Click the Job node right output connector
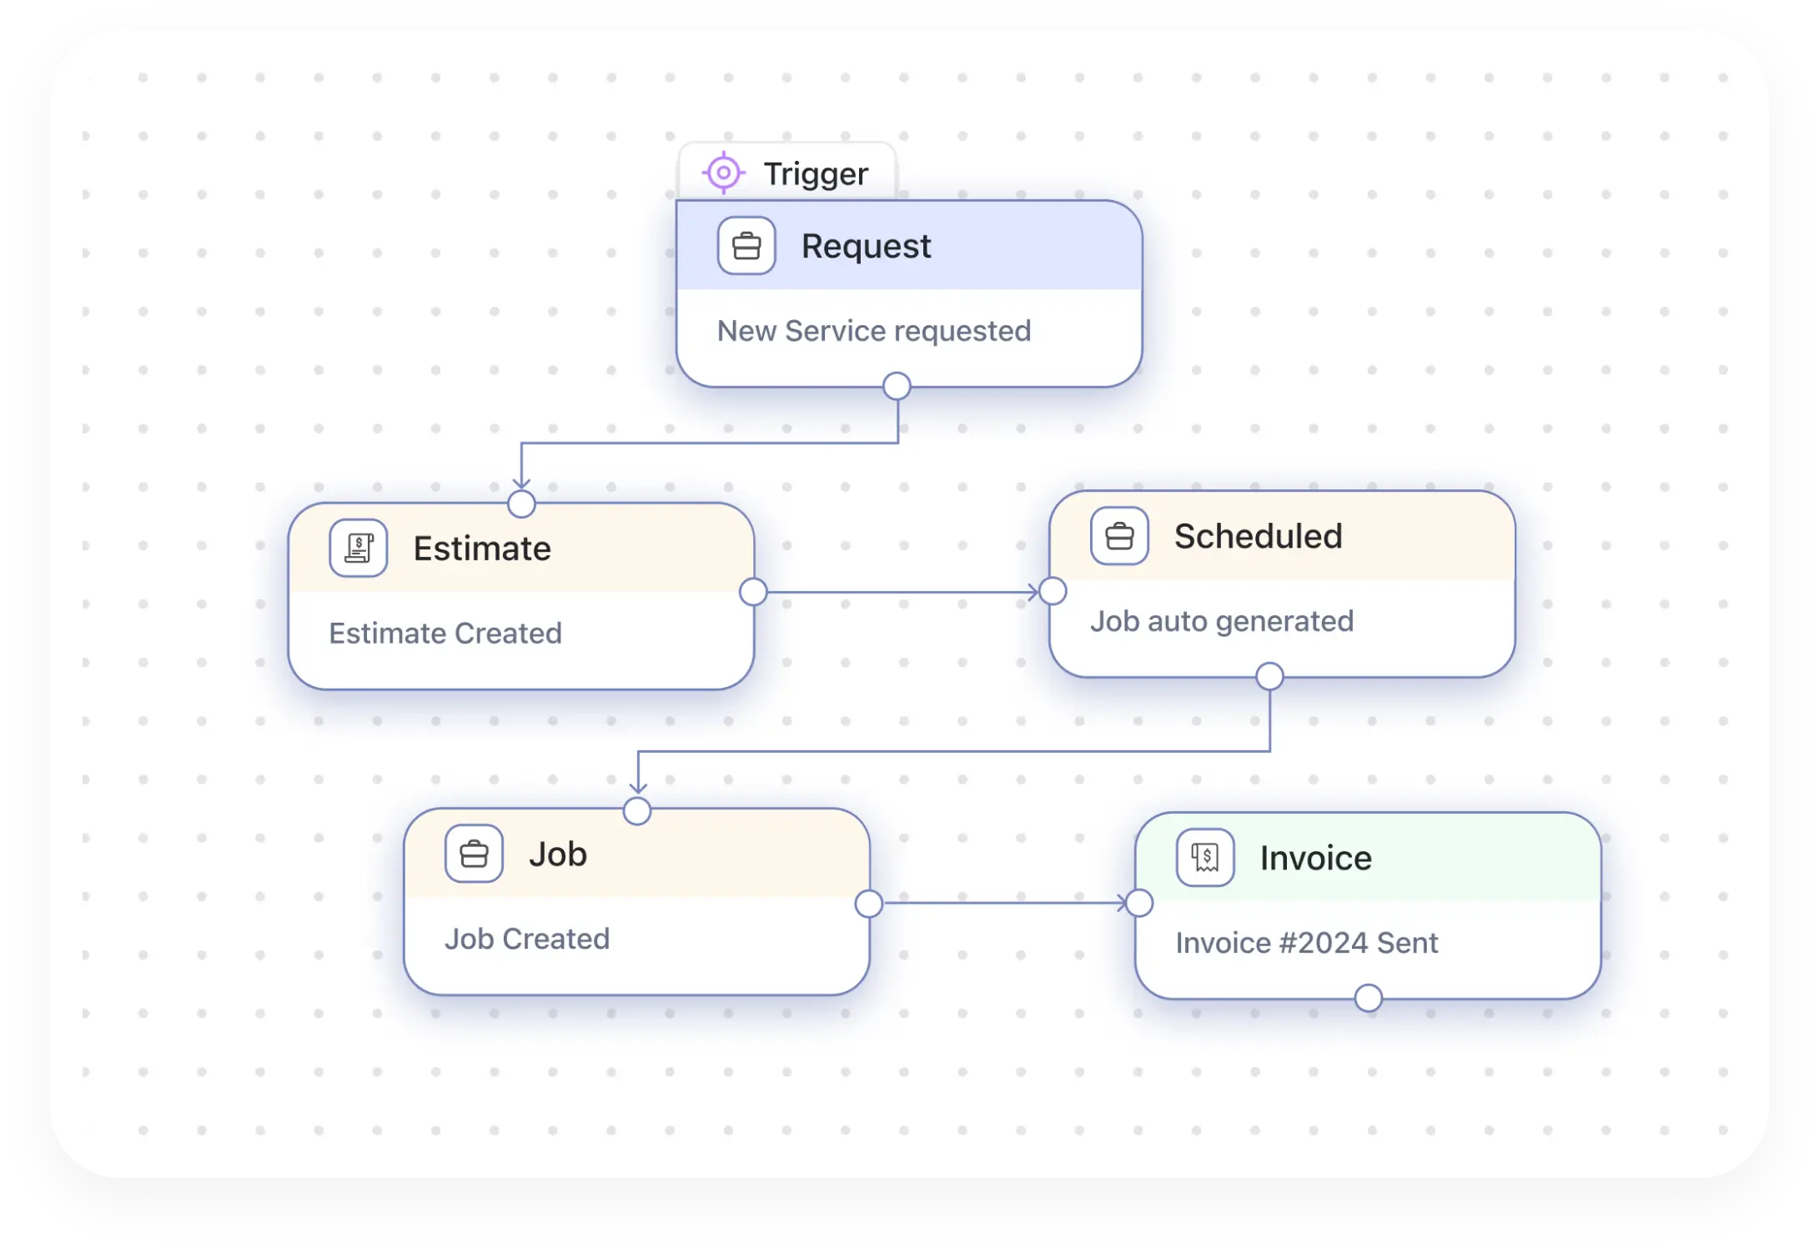Screen dimensions: 1819x1248 click(x=869, y=904)
